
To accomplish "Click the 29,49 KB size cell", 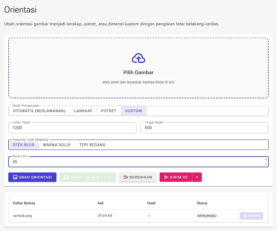I will [105, 216].
